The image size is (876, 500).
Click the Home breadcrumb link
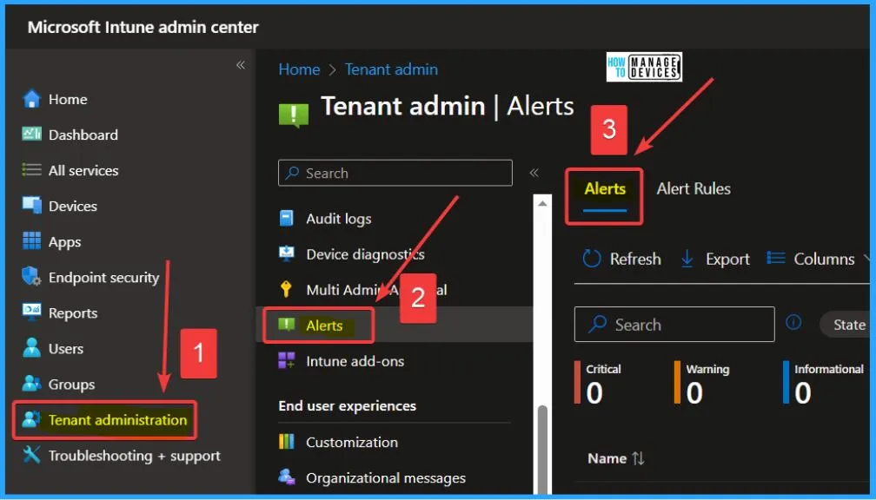(x=300, y=69)
